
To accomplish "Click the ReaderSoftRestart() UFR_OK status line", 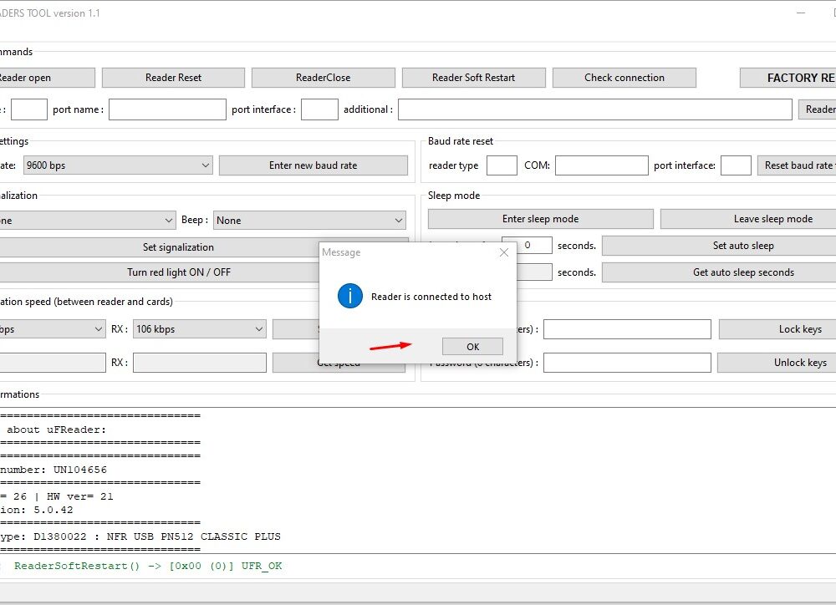I will (x=148, y=566).
